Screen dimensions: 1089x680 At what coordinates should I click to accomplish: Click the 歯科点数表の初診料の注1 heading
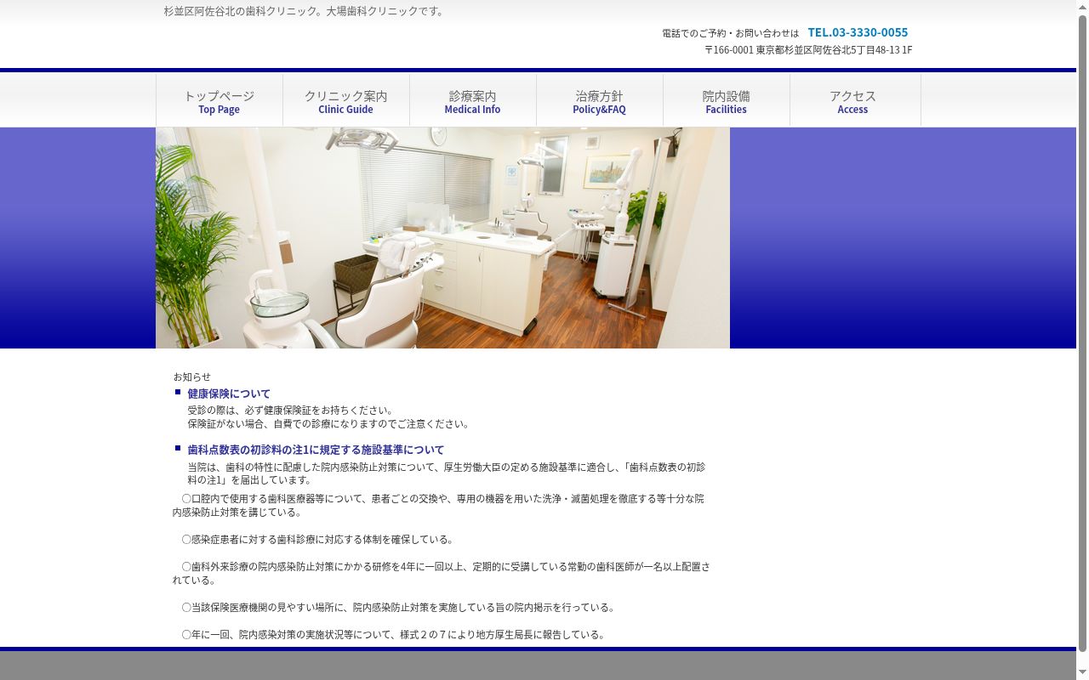[316, 450]
